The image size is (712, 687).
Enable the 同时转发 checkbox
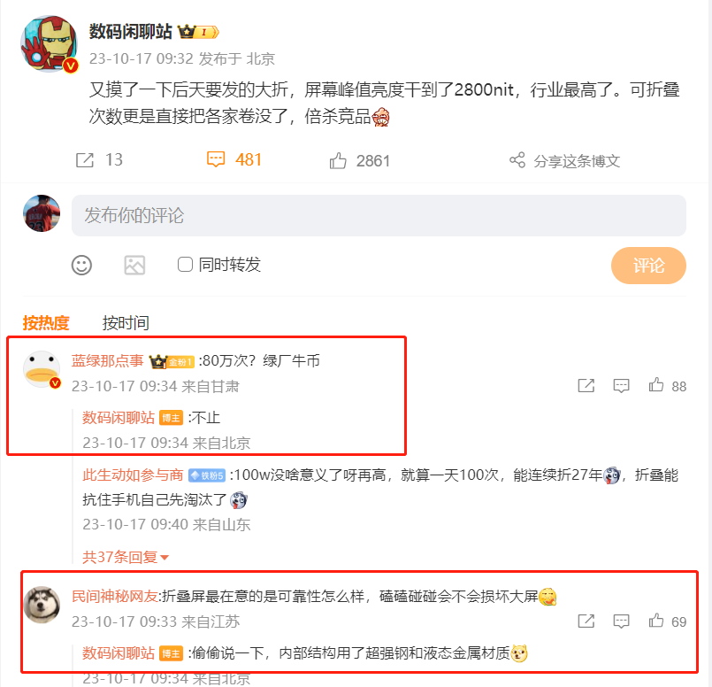[x=185, y=265]
